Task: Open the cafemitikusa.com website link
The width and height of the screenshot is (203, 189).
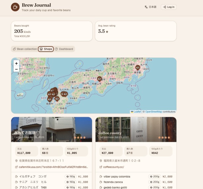Action: tap(53, 167)
